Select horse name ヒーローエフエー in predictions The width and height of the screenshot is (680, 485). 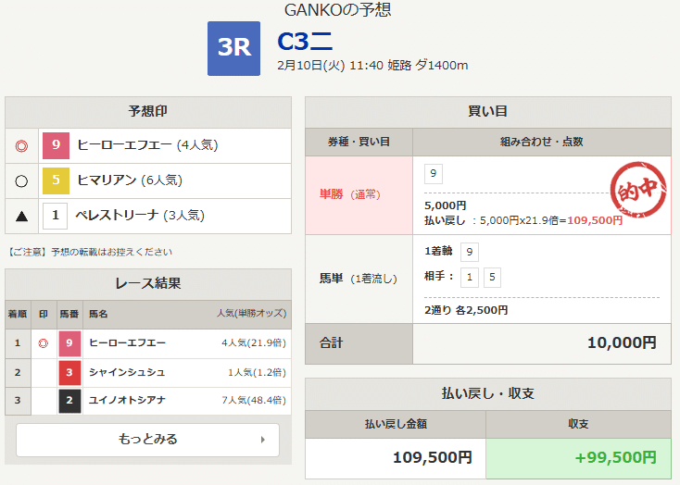(125, 145)
